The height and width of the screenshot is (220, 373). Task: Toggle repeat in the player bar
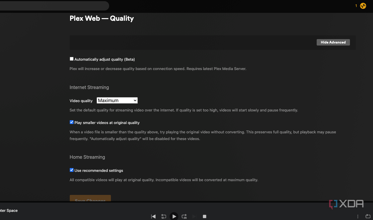pos(368,216)
